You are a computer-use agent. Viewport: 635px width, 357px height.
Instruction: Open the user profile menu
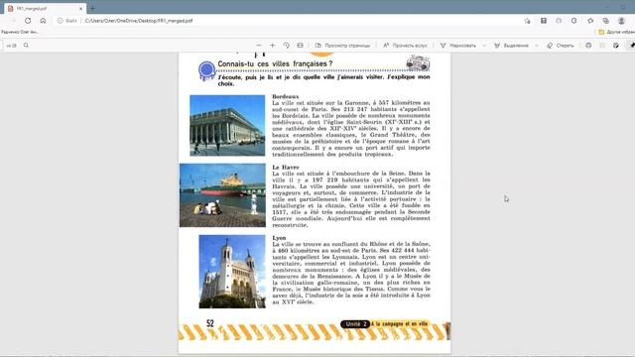click(x=622, y=21)
